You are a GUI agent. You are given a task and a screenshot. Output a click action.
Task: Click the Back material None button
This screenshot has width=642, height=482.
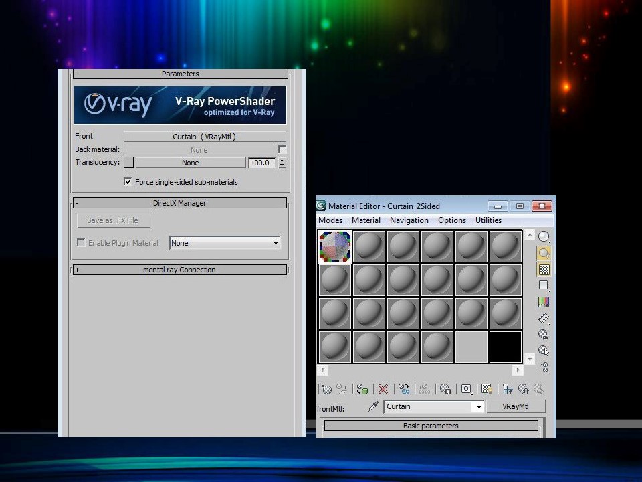coord(199,149)
